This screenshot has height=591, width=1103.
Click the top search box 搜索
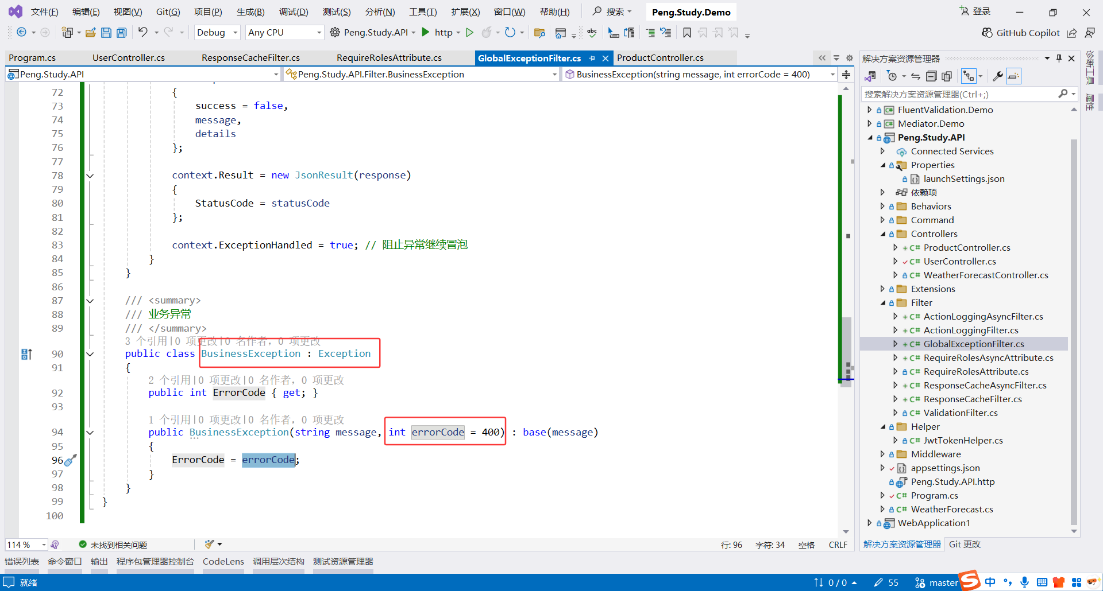click(612, 11)
